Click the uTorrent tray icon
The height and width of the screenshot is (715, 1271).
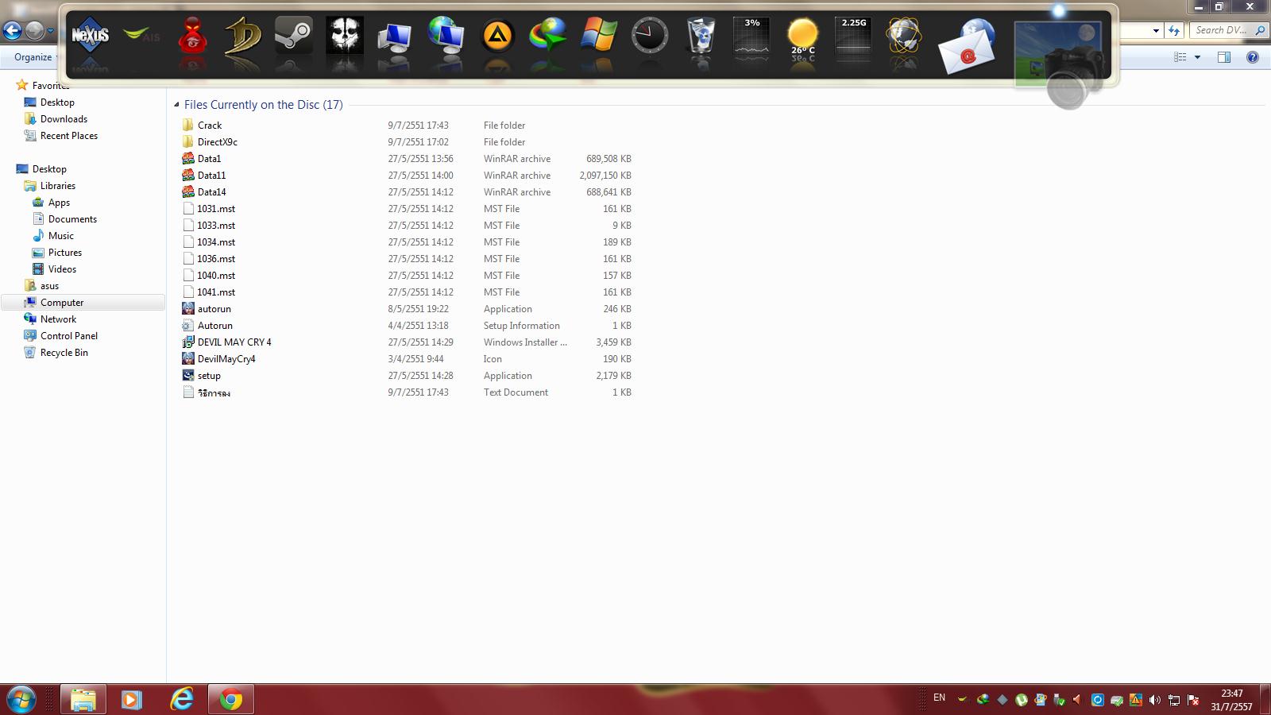click(x=1021, y=700)
